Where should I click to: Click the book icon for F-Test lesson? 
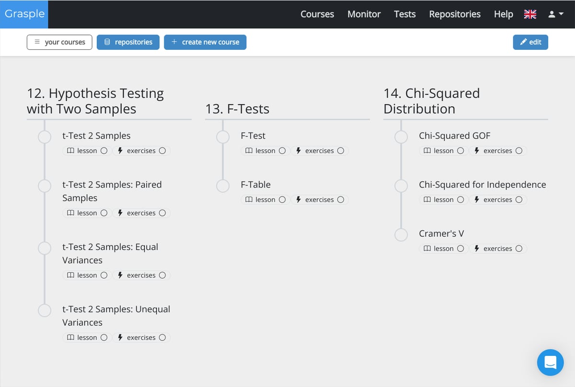(249, 151)
